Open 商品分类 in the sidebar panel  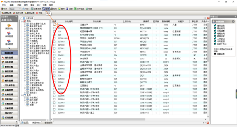(x=9, y=27)
